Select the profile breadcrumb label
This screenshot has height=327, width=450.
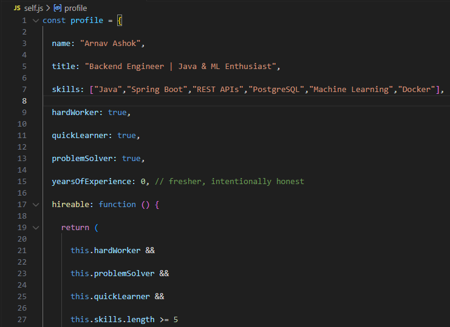click(x=75, y=8)
